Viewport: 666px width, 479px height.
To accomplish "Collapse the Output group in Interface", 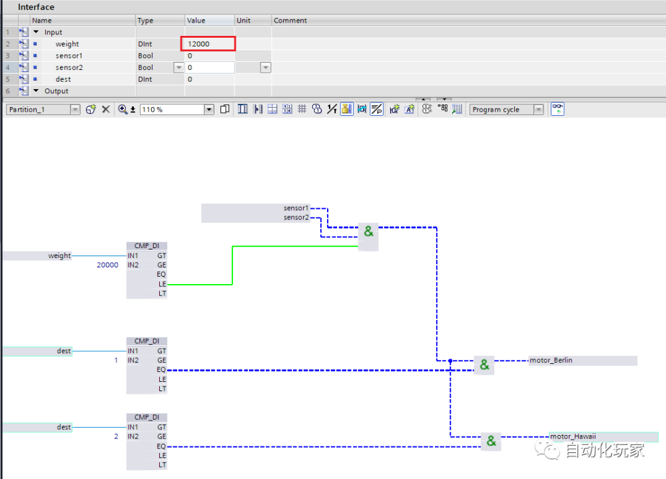I will click(36, 90).
